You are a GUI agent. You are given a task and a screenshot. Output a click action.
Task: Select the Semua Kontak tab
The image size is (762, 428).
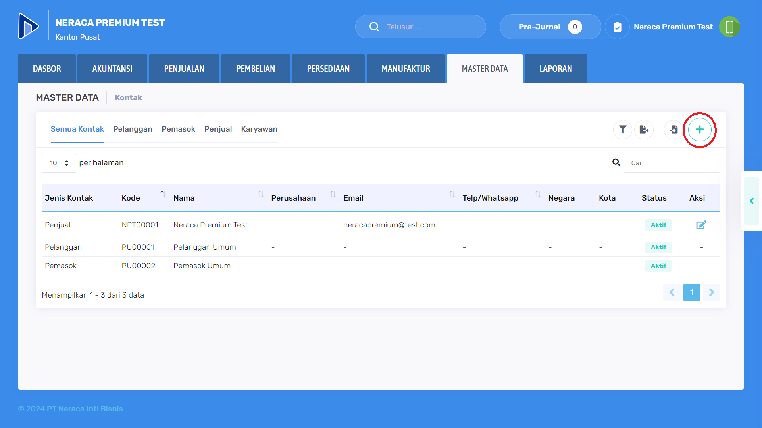(x=77, y=129)
